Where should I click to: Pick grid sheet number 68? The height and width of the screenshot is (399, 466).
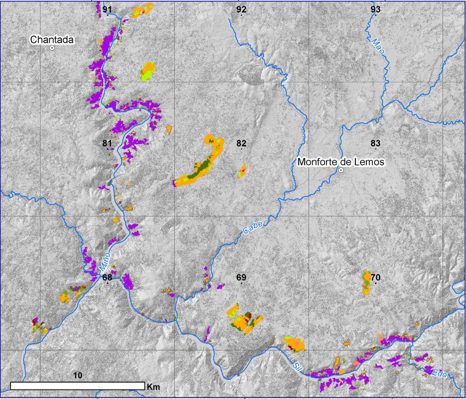coord(107,277)
